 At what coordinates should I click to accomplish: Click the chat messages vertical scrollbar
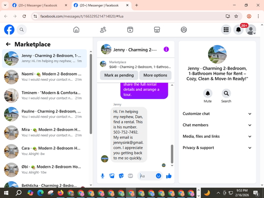tap(172, 154)
